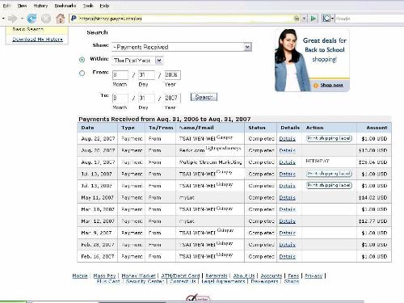Image resolution: width=404 pixels, height=303 pixels.
Task: Open Details for the Aug. 17, 2007 payment
Action: point(287,162)
